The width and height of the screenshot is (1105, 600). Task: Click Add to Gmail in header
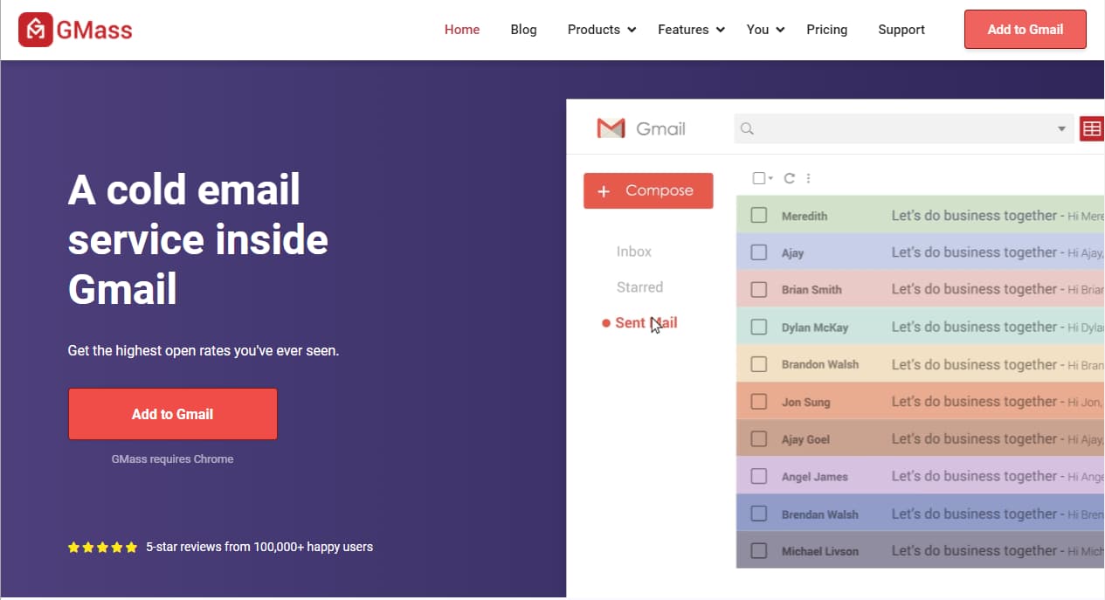click(x=1026, y=29)
